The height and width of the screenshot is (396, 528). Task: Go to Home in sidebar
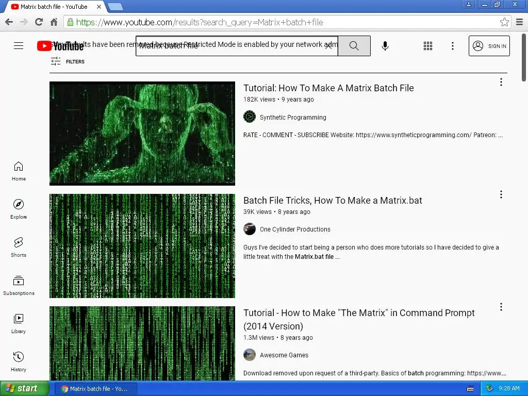click(19, 171)
